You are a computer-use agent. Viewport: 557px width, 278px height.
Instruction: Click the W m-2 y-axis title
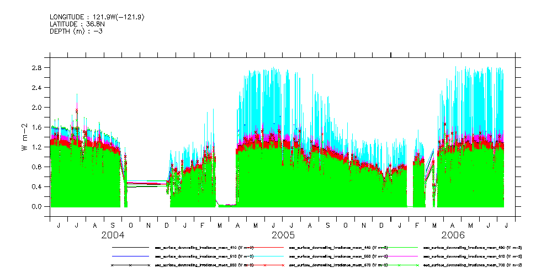click(24, 138)
